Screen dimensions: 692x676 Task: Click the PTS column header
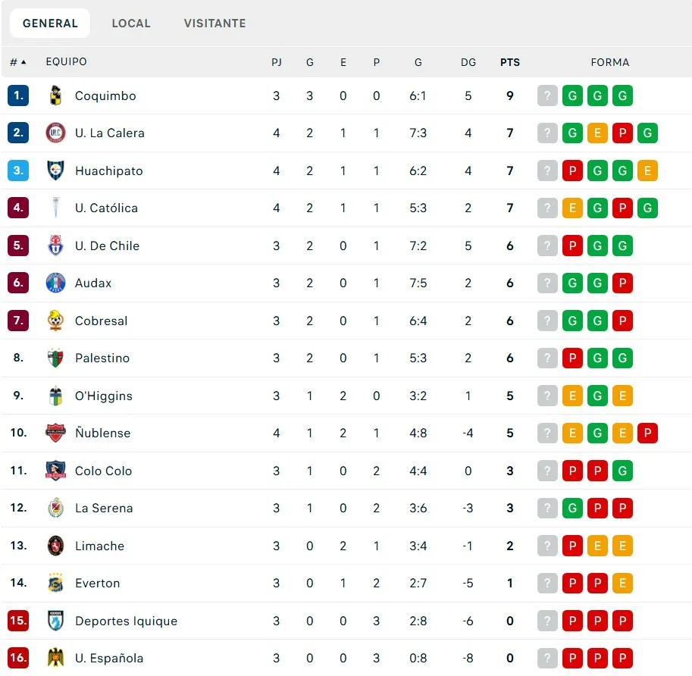point(510,62)
